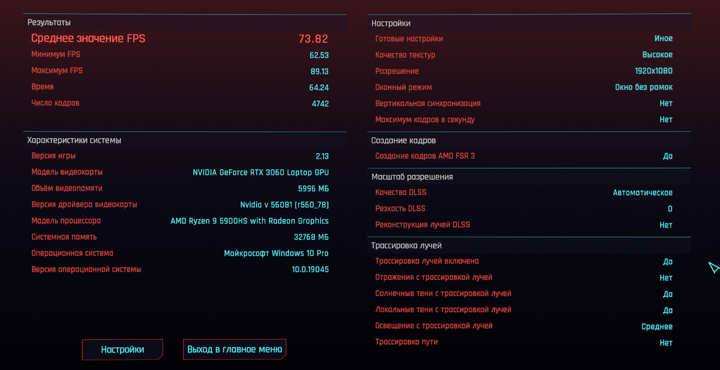Click the Создание кадров section header
Screen dimensions: 720x370
pos(404,140)
